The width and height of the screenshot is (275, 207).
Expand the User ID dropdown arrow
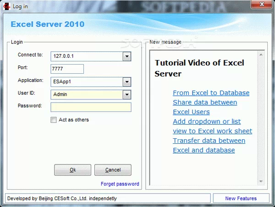(127, 95)
